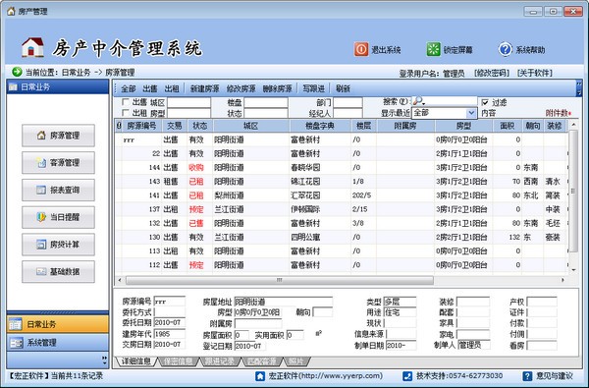
Task: Sort by the 房源编号 column header
Action: pos(142,126)
